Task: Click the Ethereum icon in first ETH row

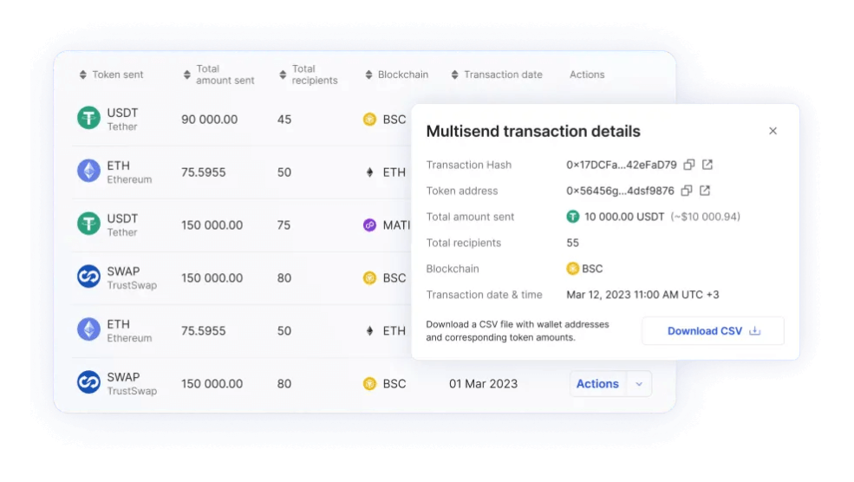Action: pos(88,171)
